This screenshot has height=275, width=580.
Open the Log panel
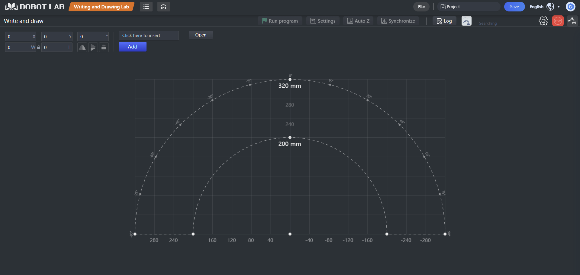click(444, 21)
